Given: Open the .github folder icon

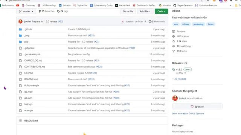Looking at the screenshot, I should pyautogui.click(x=20, y=29).
